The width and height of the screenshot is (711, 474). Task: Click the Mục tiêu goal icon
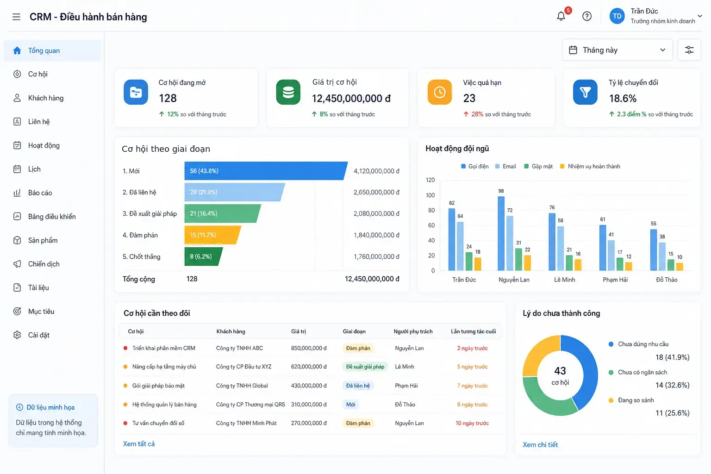pos(17,312)
